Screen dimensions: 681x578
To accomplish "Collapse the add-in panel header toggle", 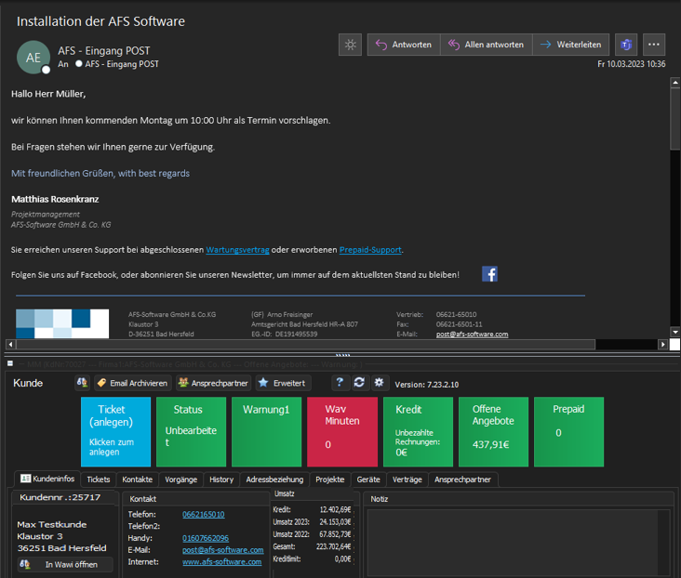I will tap(10, 363).
